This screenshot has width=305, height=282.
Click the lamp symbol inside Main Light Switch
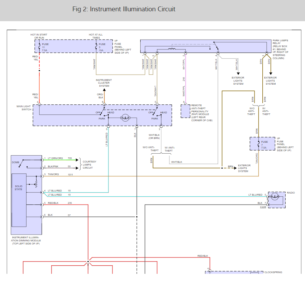coord(125,118)
